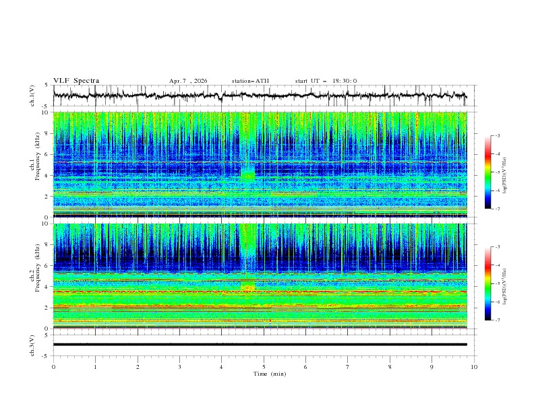Screen dimensions: 534x412
Task: Click the ch.1 spectrogram panel
Action: click(260, 164)
